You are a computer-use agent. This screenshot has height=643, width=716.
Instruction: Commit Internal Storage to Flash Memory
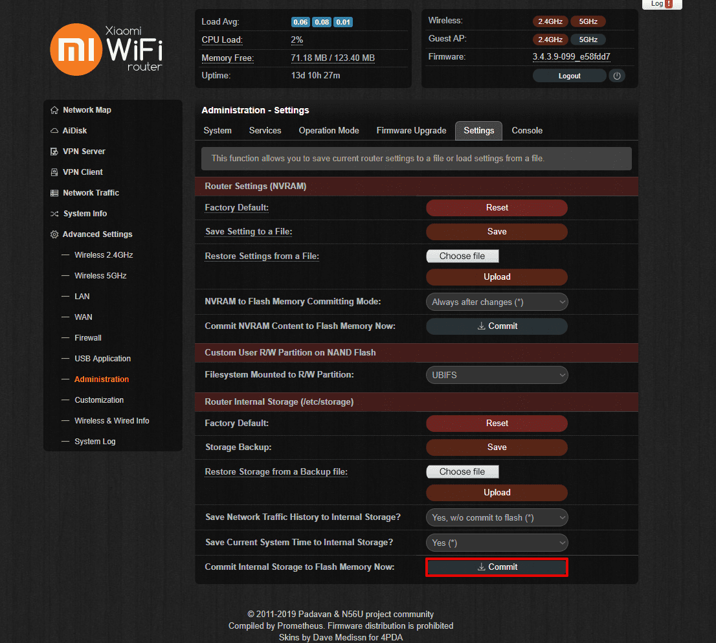(x=497, y=567)
